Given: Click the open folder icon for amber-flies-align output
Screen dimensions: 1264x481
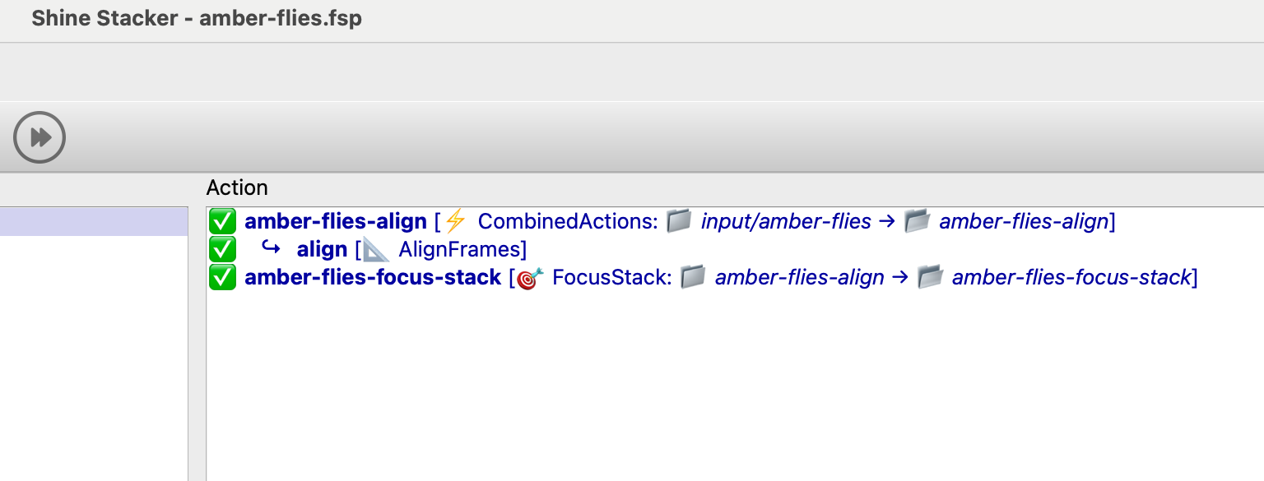Looking at the screenshot, I should tap(917, 221).
